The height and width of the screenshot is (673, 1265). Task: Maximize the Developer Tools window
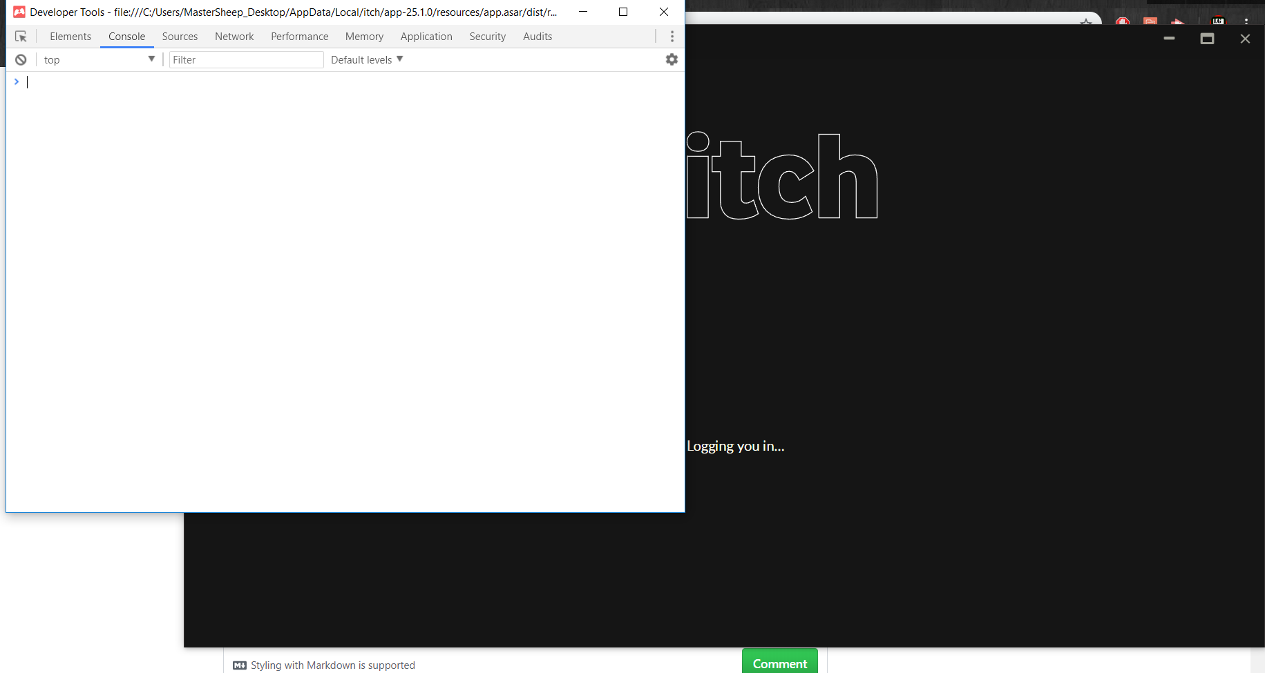pyautogui.click(x=623, y=12)
